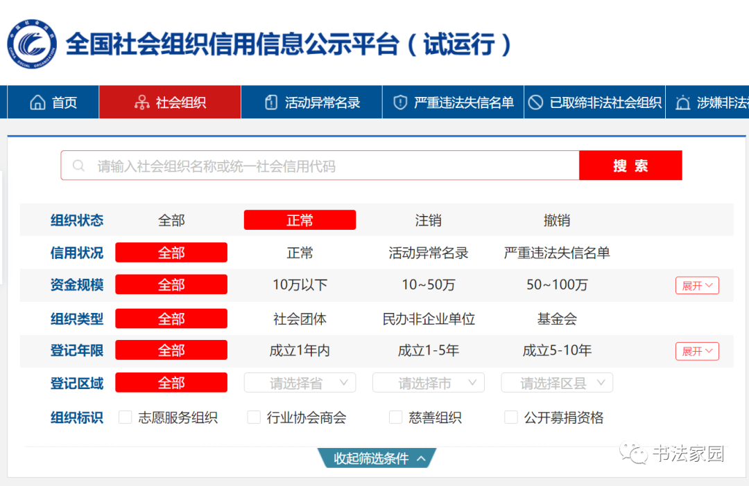Check the 志愿服务组织 checkbox
The image size is (749, 486).
tap(125, 417)
